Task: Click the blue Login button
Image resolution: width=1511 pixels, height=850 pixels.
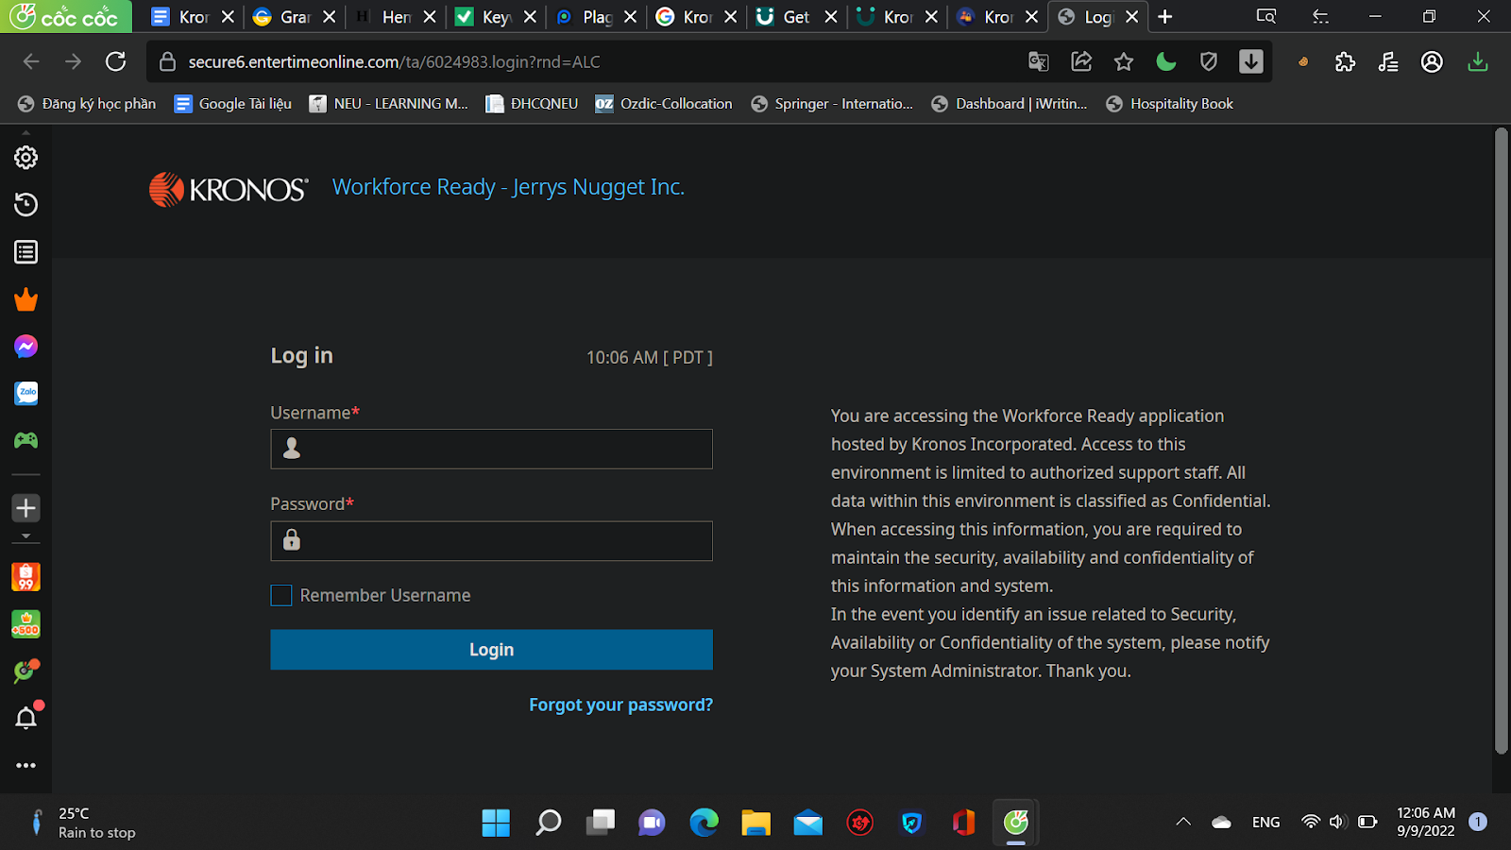Action: (x=492, y=650)
